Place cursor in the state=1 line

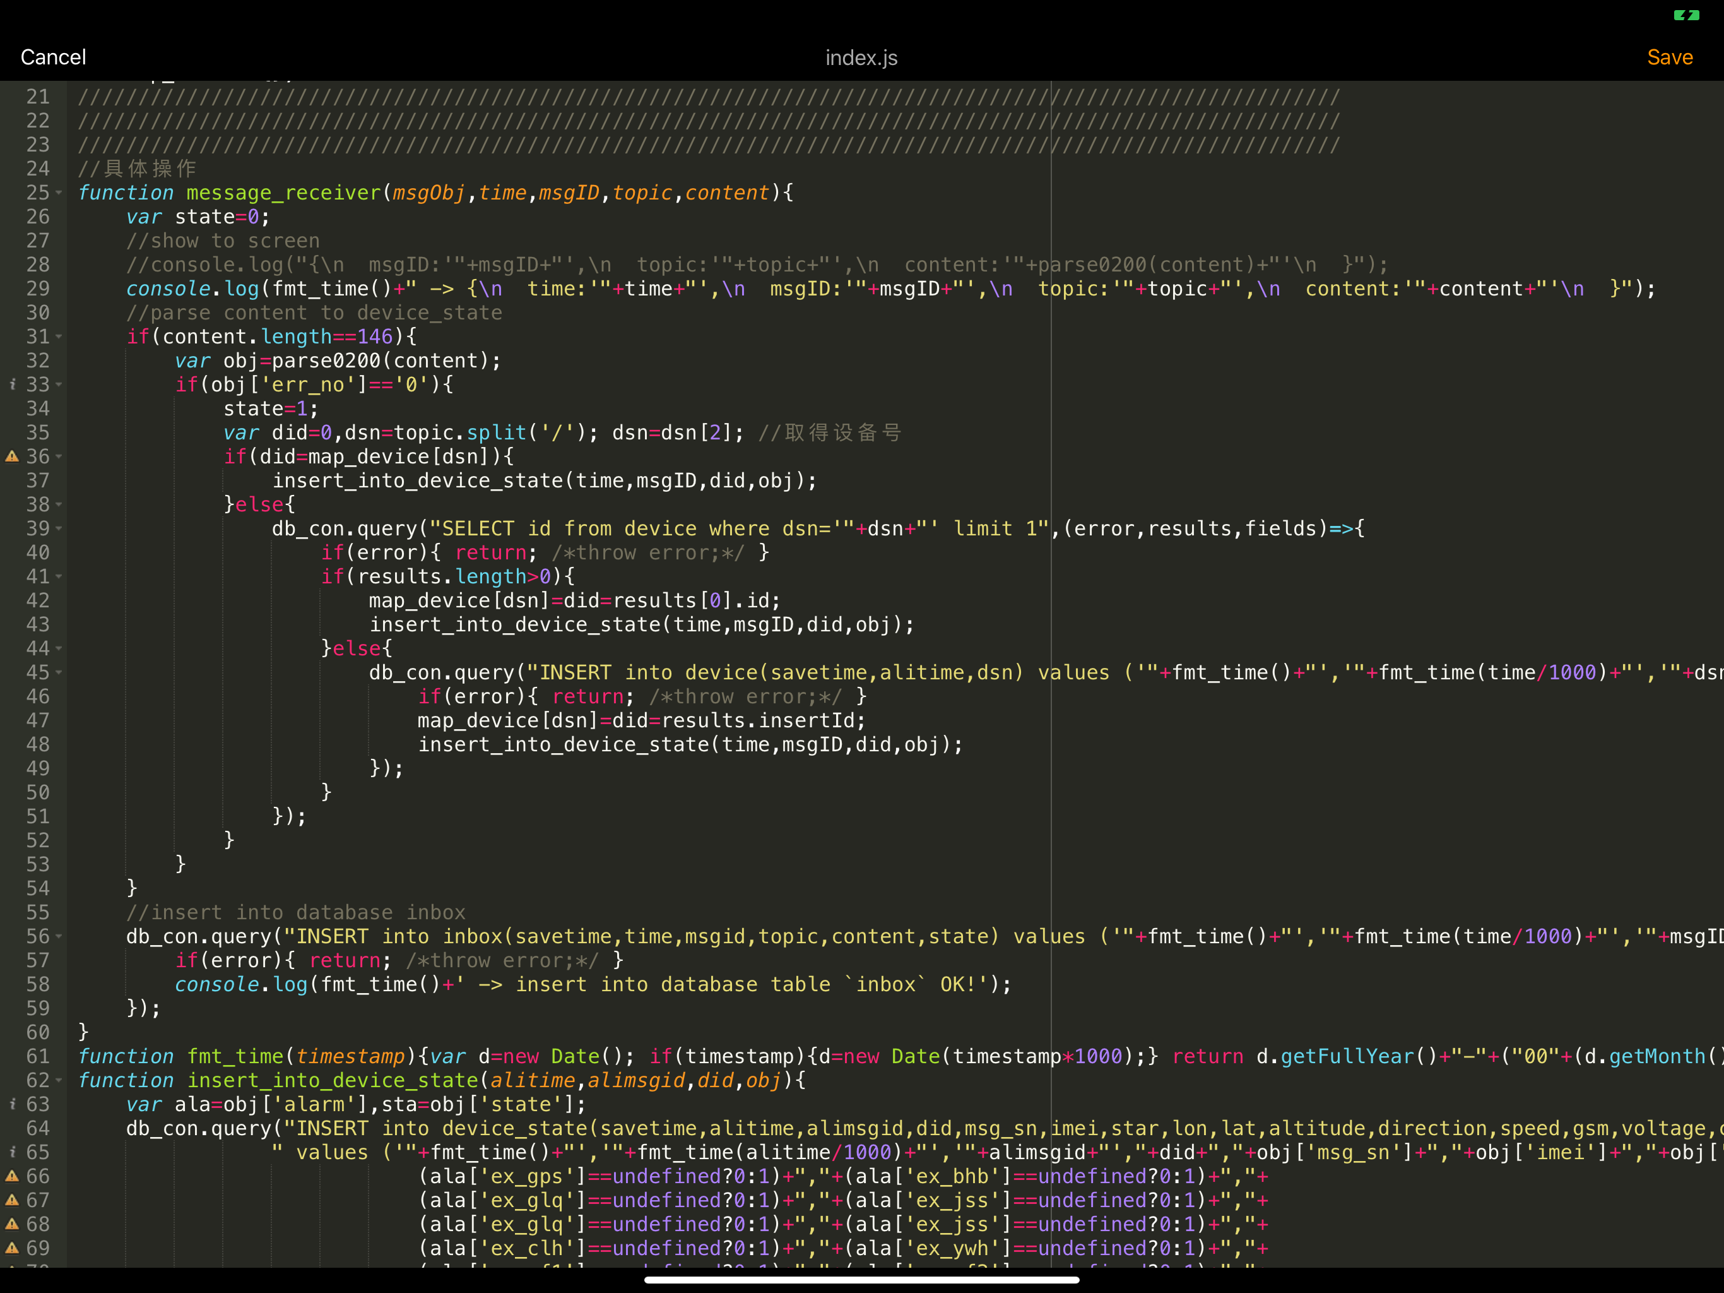tap(269, 408)
